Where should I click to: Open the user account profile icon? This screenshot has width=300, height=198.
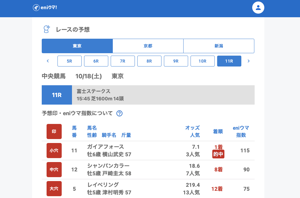coord(258,8)
